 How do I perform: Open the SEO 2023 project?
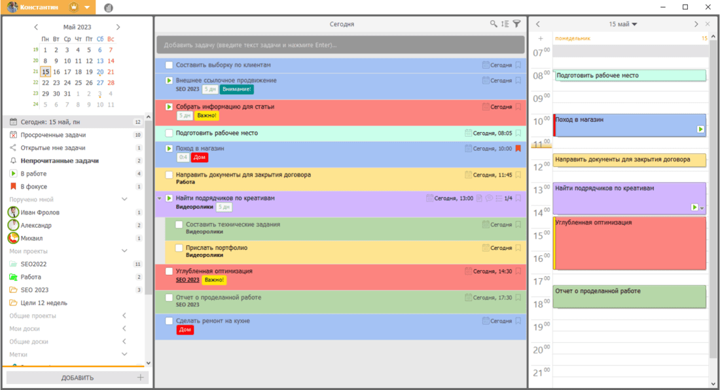pyautogui.click(x=35, y=290)
